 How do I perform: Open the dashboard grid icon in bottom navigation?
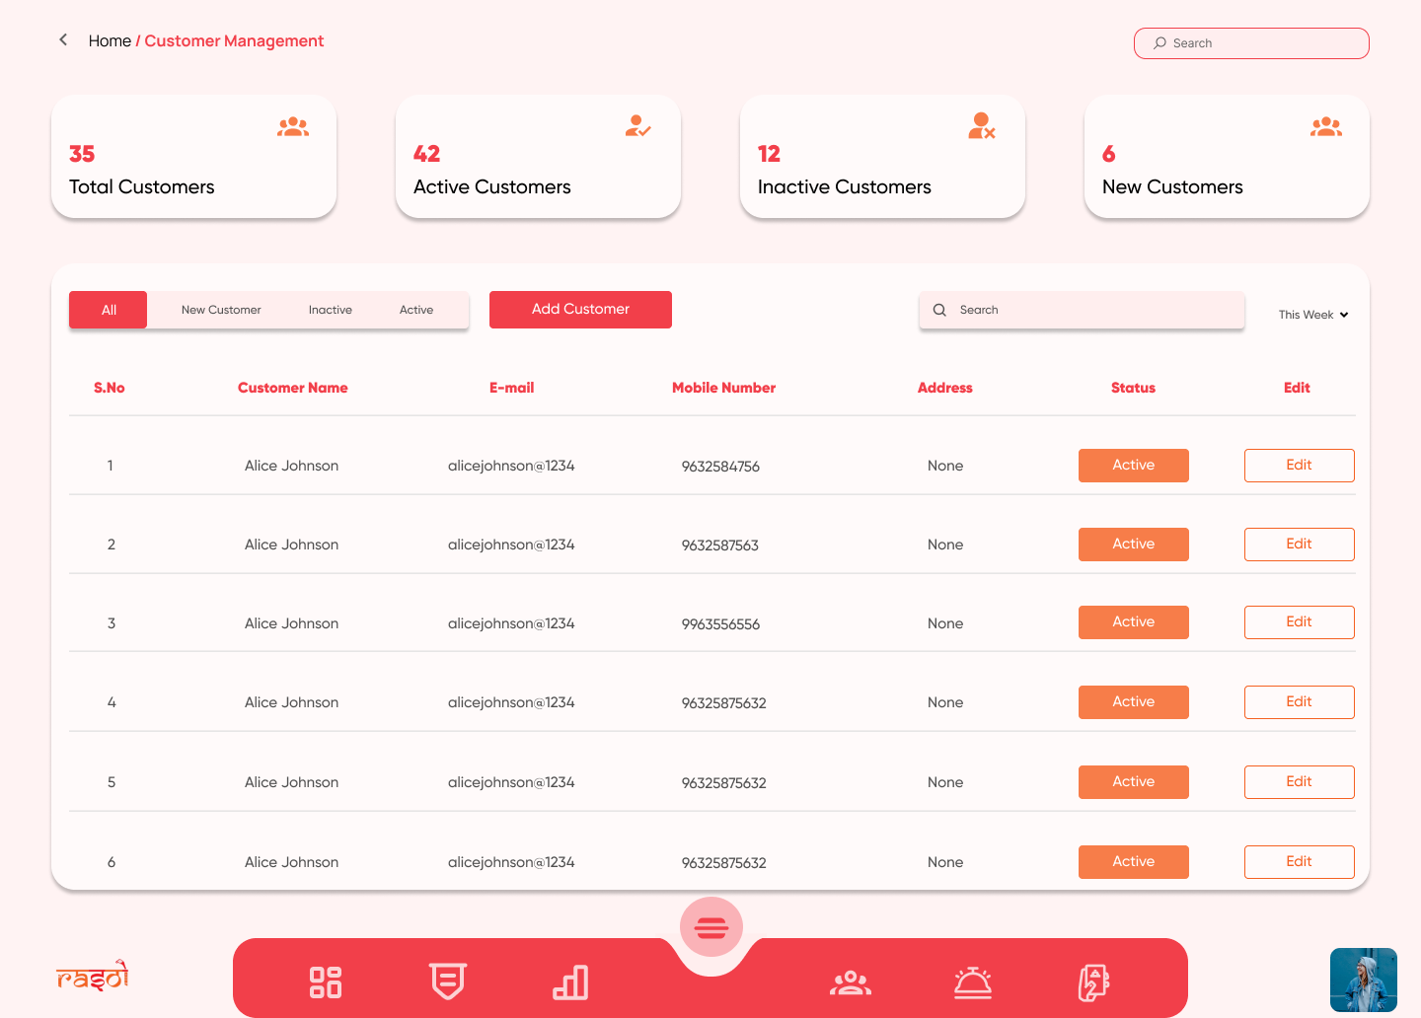coord(326,982)
